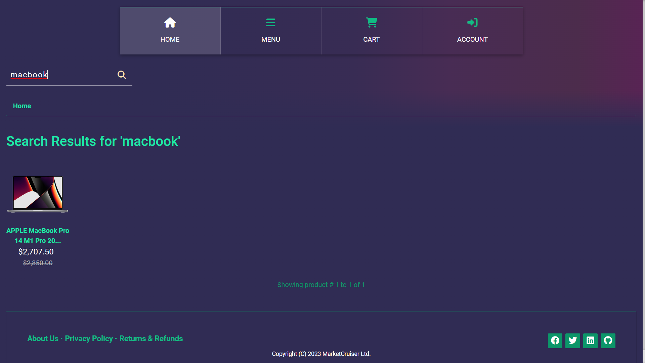The image size is (645, 363).
Task: Switch to the CART navigation tab
Action: coord(372,39)
